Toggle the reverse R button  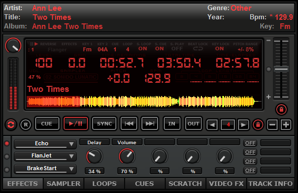(25, 124)
